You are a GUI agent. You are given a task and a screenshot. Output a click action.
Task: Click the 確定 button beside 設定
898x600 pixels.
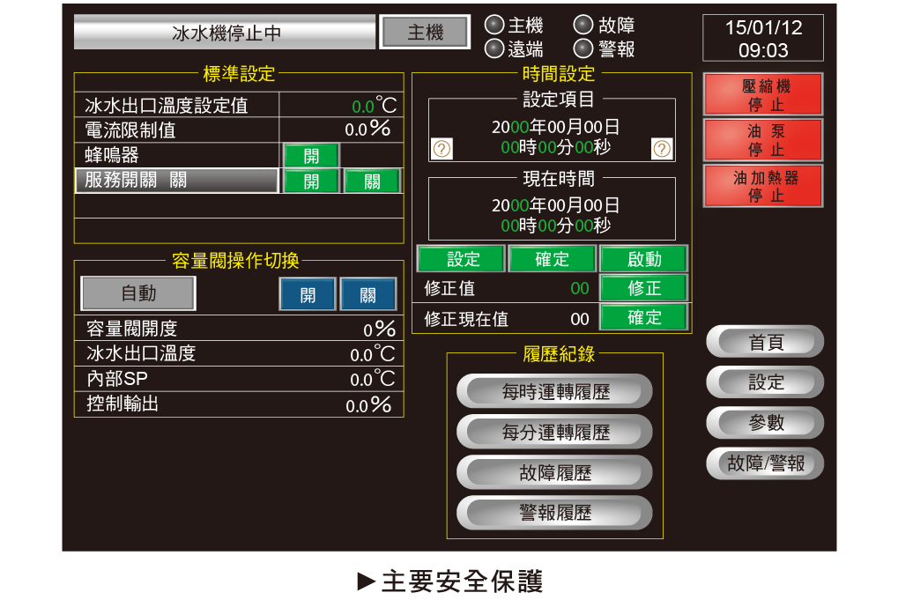(552, 259)
